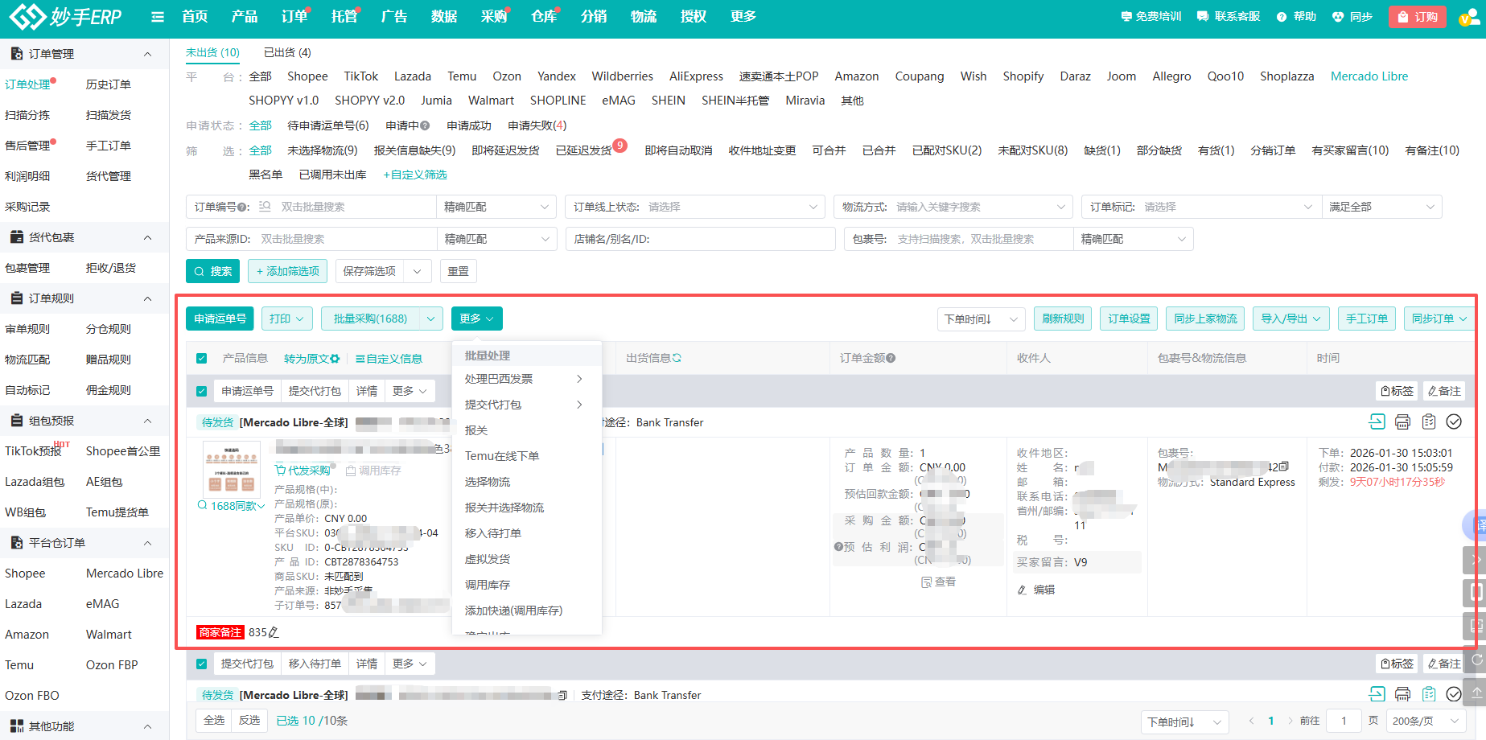Click the 申请运单号 teal button
This screenshot has width=1486, height=740.
click(x=220, y=319)
